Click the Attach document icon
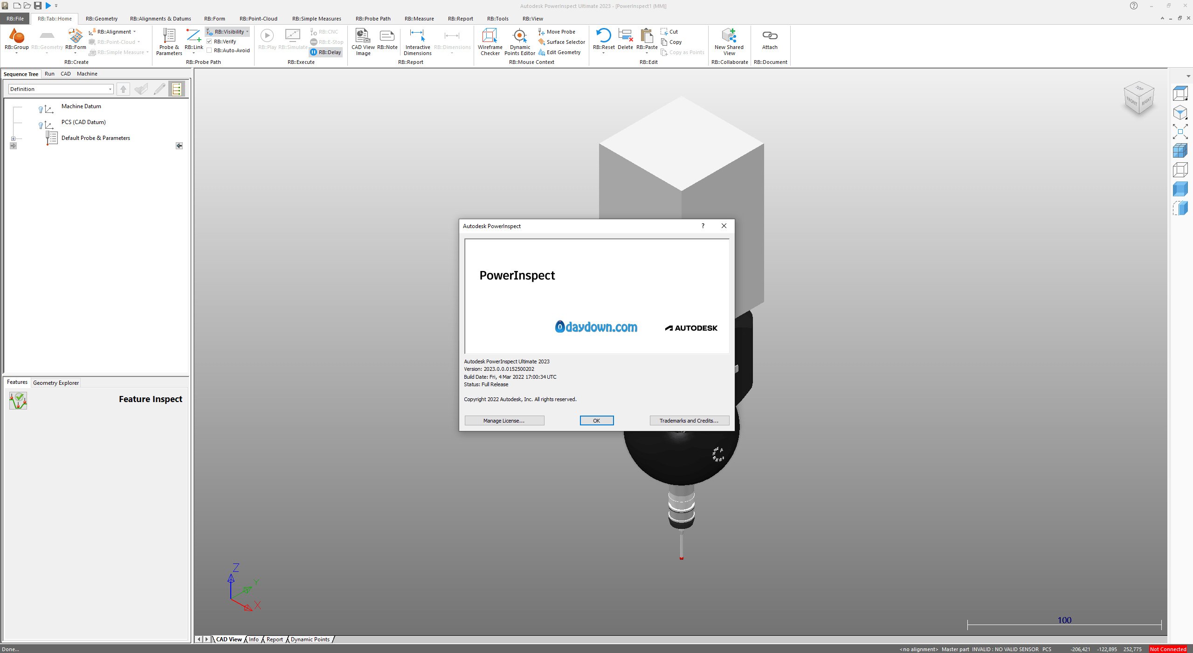The image size is (1193, 653). [770, 35]
